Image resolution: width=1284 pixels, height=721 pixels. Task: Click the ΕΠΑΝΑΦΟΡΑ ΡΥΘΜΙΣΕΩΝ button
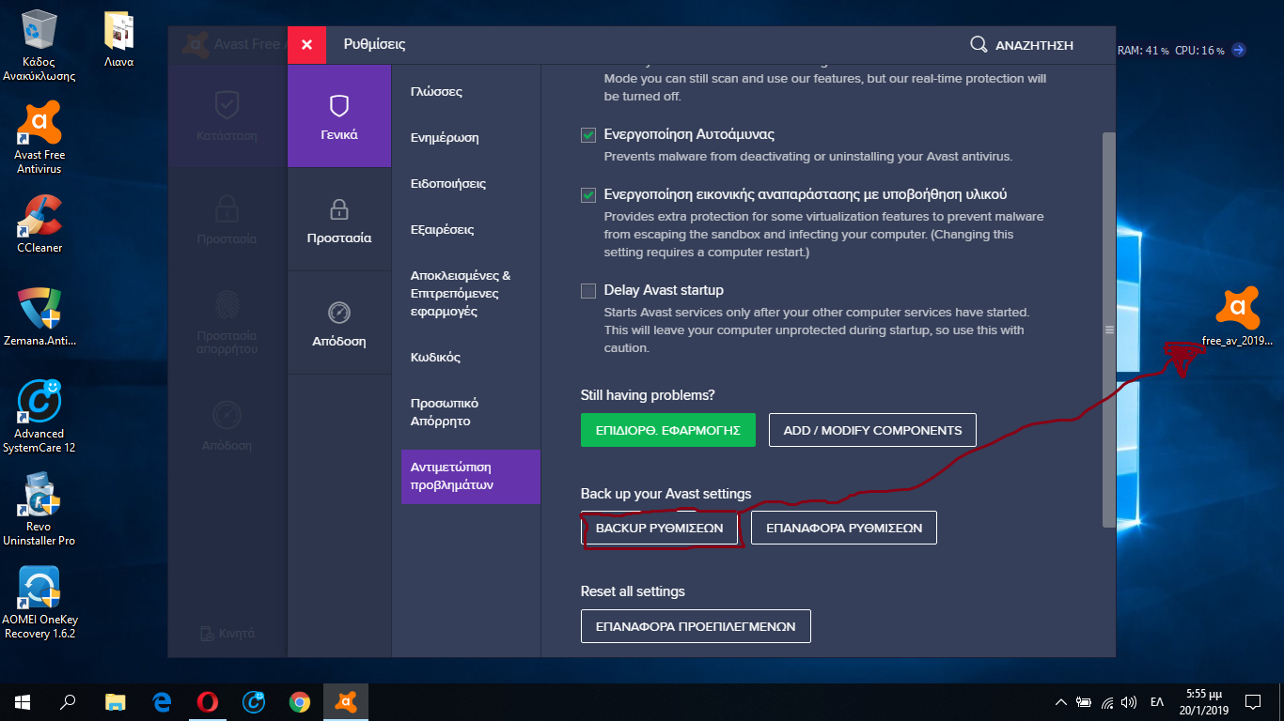pyautogui.click(x=844, y=529)
